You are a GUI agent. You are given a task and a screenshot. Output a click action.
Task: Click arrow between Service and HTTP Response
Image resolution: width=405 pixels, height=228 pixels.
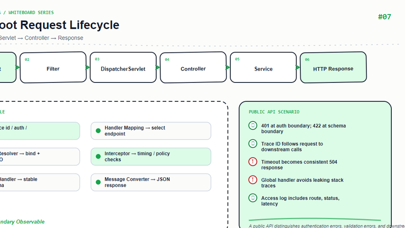[297, 67]
